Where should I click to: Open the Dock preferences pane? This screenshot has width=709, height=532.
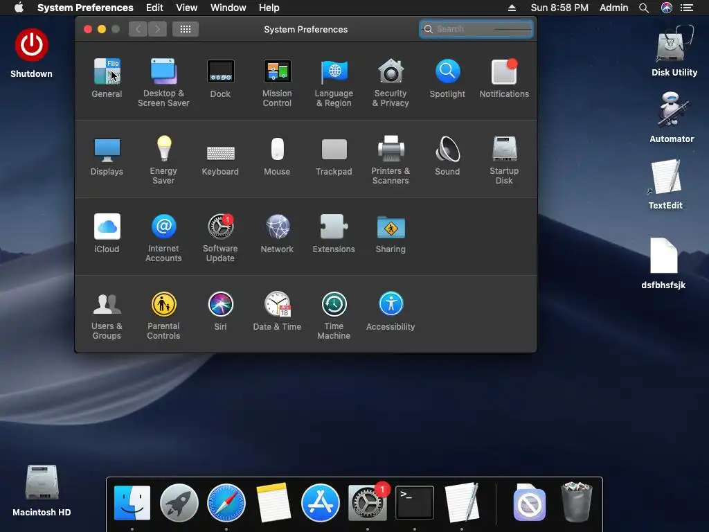(x=220, y=78)
